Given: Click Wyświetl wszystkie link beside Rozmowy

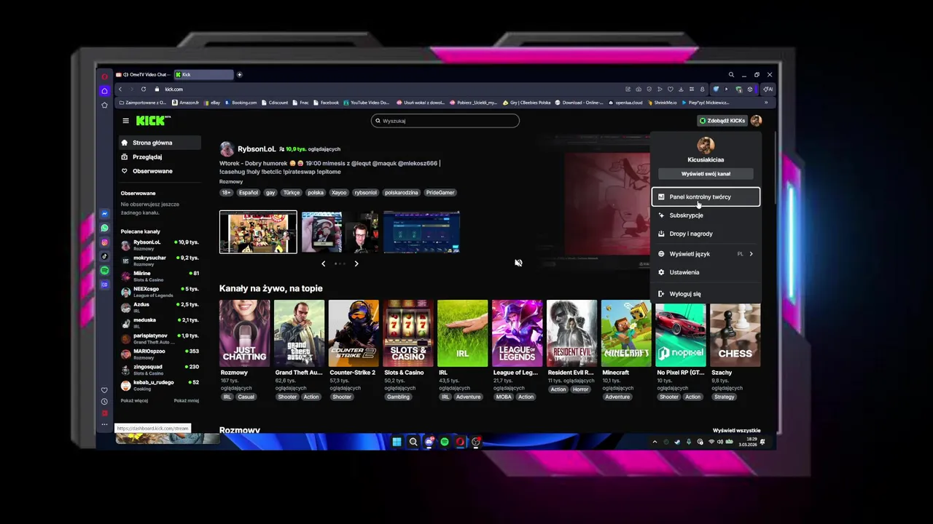Looking at the screenshot, I should [x=736, y=431].
